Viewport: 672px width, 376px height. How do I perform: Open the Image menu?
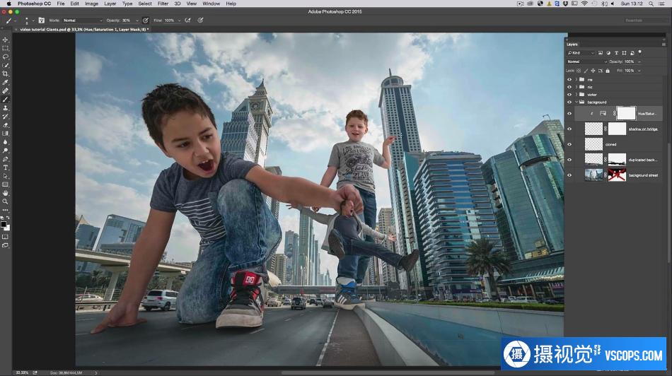click(x=91, y=4)
